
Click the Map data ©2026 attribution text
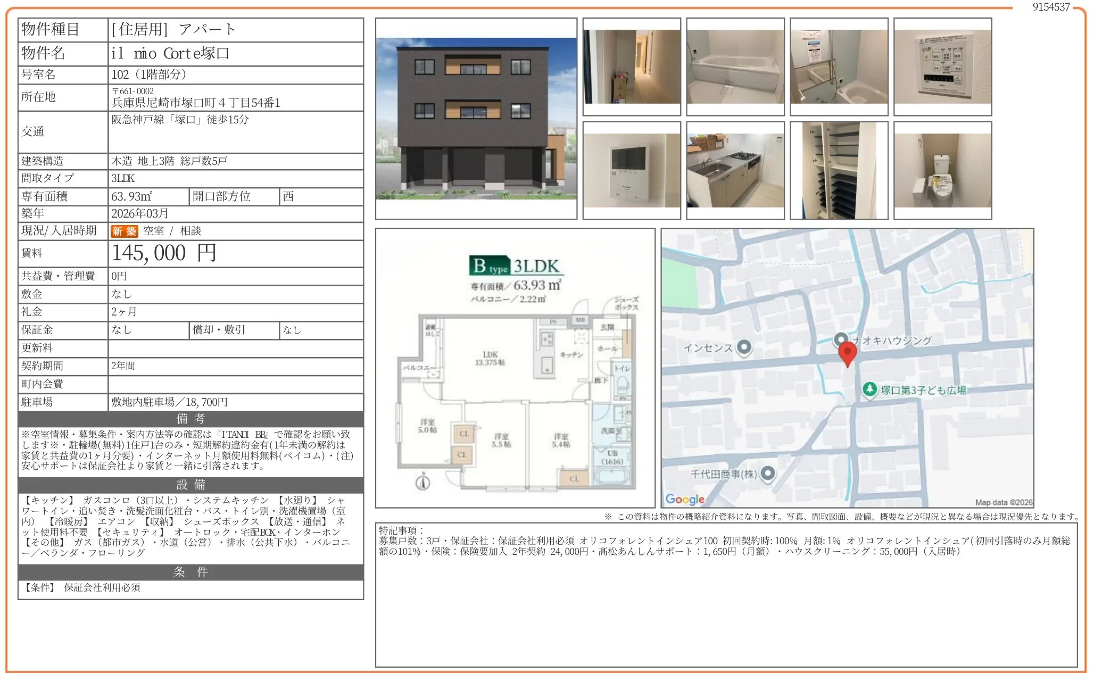(1003, 502)
